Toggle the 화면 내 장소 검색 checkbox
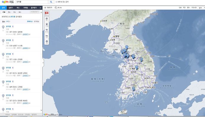205x117 pixels. pyautogui.click(x=57, y=2)
